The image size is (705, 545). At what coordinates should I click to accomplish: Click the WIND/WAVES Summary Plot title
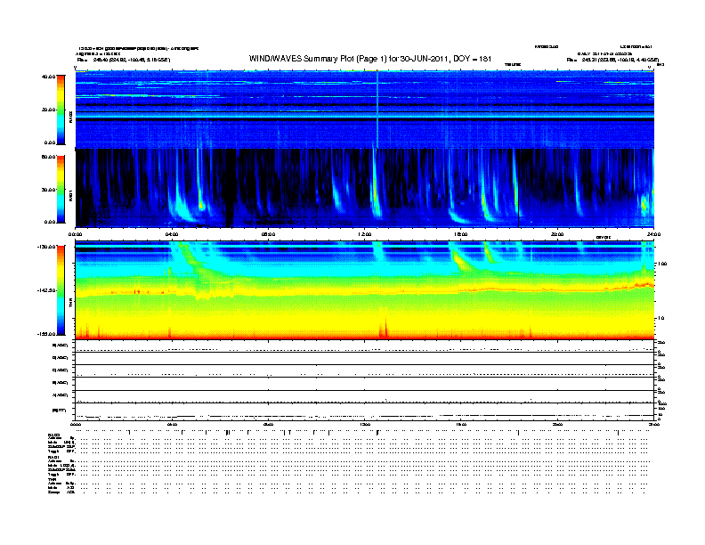point(370,59)
